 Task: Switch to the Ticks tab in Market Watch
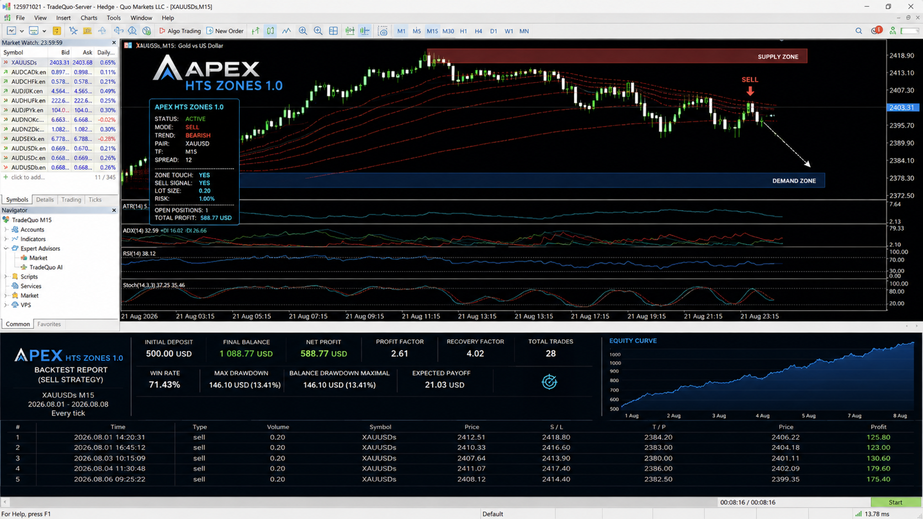click(x=95, y=200)
